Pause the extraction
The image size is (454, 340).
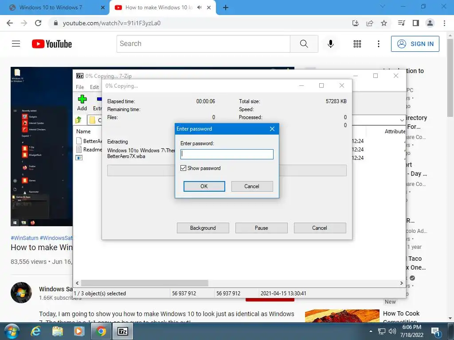262,228
